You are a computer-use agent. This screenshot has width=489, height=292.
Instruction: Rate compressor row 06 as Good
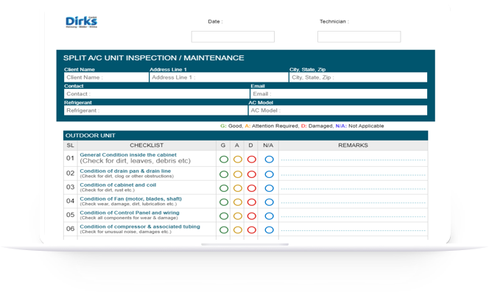[224, 230]
